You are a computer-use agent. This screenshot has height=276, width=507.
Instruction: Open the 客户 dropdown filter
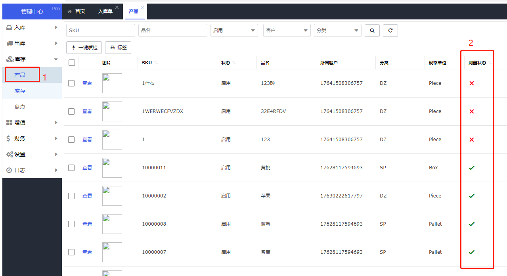point(287,31)
